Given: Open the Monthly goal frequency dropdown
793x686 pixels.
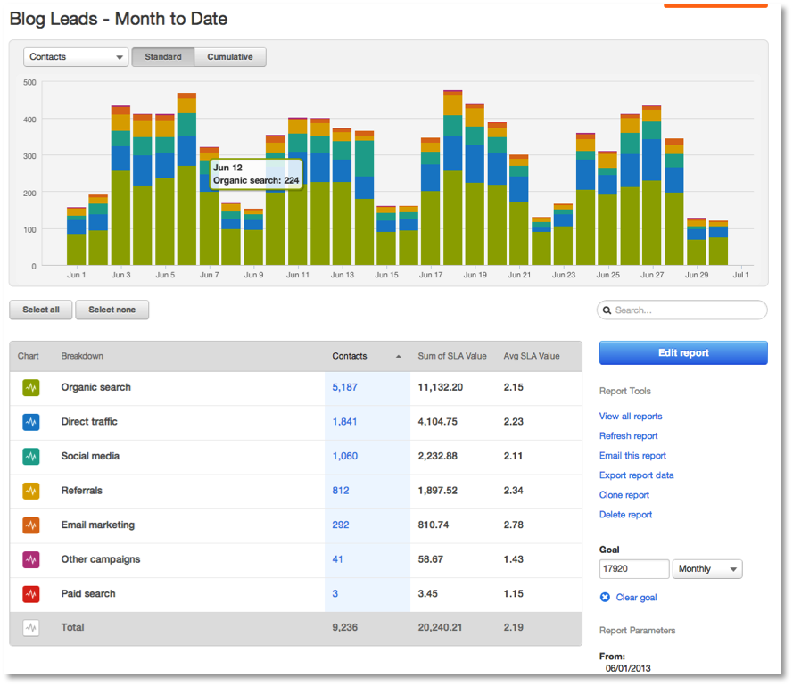Looking at the screenshot, I should click(x=707, y=568).
